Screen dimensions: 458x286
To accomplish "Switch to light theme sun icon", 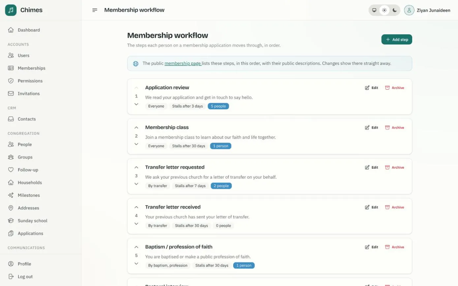I will pyautogui.click(x=384, y=10).
